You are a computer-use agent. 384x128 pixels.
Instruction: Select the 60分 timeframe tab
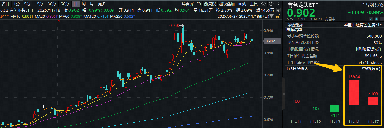point(65,4)
